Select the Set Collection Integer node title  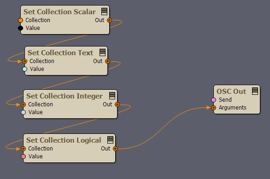[64, 96]
